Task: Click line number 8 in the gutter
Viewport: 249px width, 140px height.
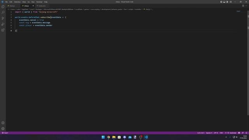Action: [x=11, y=31]
